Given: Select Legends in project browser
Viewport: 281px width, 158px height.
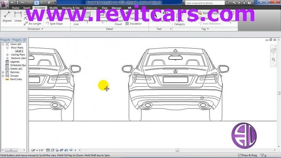Looking at the screenshot, I should point(14,61).
